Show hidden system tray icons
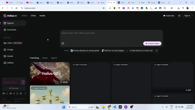195x110 pixels. point(162,107)
